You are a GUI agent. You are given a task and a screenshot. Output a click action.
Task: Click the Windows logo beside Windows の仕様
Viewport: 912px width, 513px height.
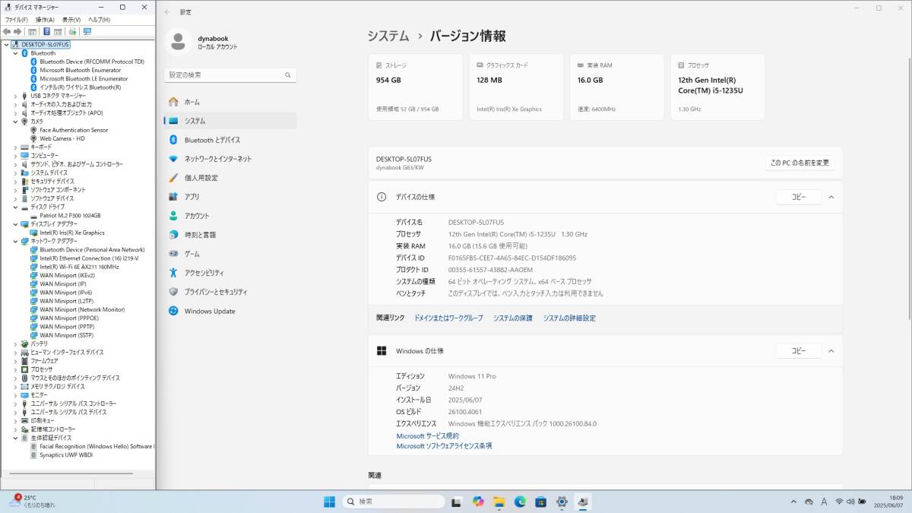pyautogui.click(x=382, y=351)
